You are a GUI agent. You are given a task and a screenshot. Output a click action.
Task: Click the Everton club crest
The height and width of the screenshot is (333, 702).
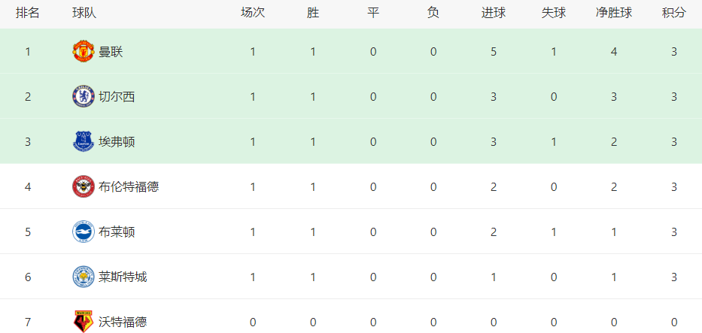coord(84,141)
